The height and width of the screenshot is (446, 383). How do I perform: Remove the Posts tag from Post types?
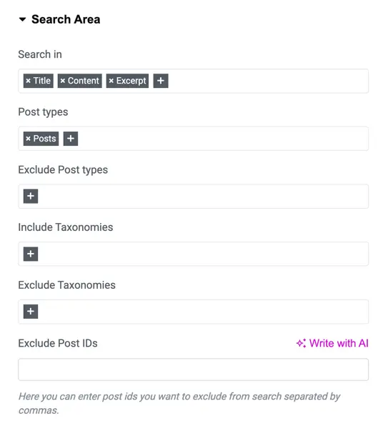click(x=28, y=139)
